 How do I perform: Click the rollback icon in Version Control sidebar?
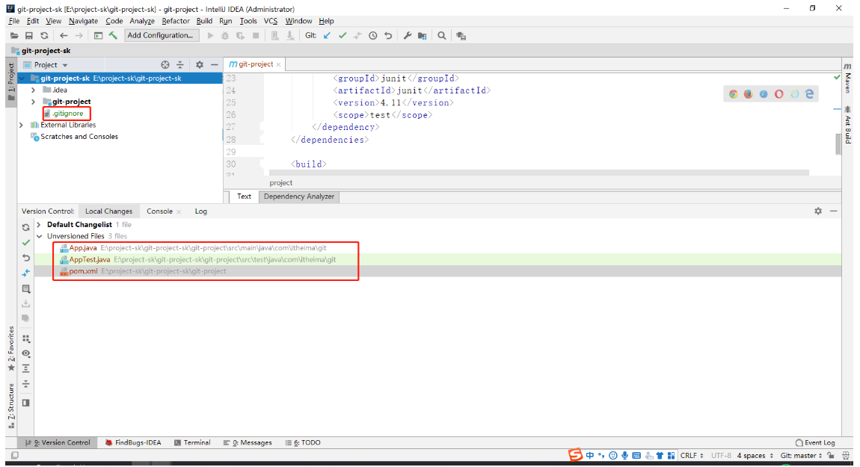tap(25, 258)
